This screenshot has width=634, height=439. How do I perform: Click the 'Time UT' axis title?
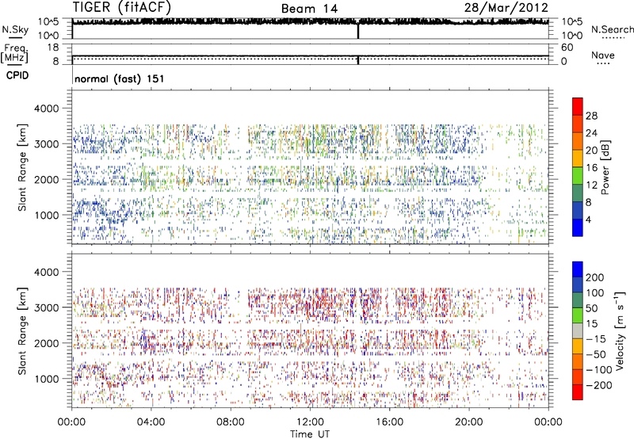coord(310,433)
